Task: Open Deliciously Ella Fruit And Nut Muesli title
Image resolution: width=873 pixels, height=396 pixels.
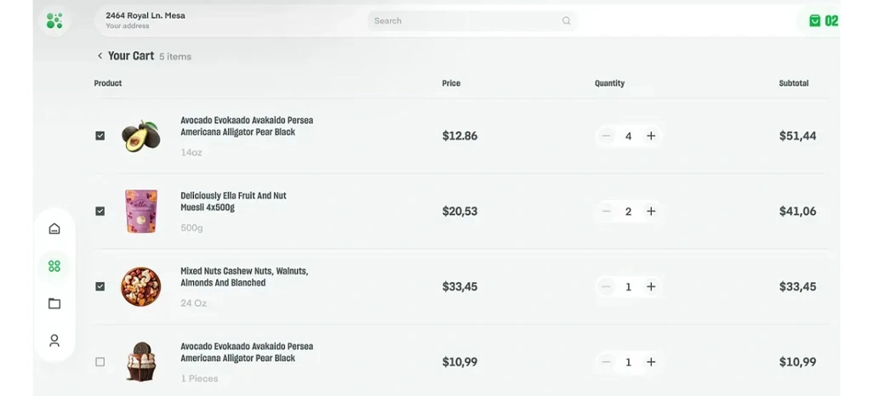Action: [x=233, y=201]
